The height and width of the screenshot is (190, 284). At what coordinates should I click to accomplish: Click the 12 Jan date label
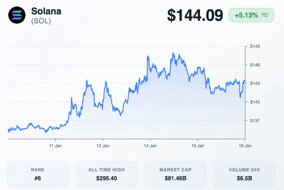coord(103,146)
